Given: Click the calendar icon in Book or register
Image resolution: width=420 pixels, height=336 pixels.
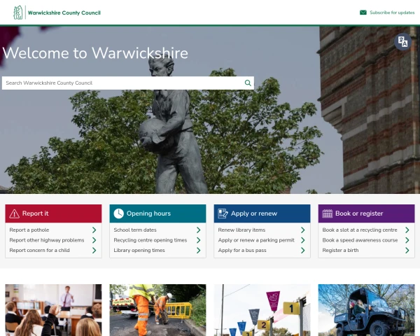Looking at the screenshot, I should 328,213.
